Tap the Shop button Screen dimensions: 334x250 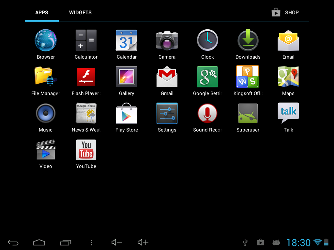point(285,13)
